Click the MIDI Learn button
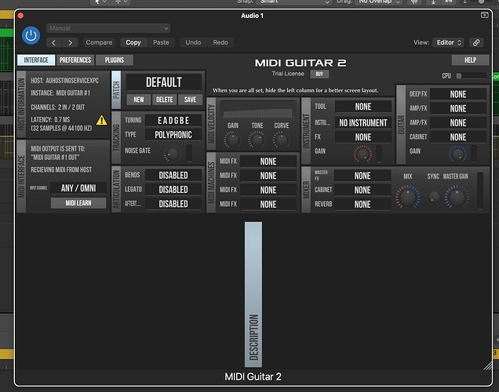Viewport: 499px width, 392px height. point(78,203)
